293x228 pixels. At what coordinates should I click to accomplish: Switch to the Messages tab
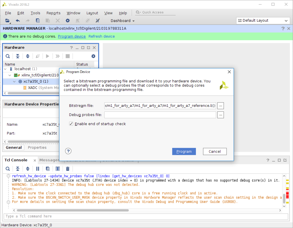tap(49, 160)
